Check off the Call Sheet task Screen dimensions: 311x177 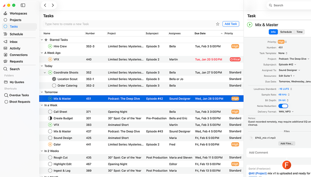pyautogui.click(x=50, y=112)
